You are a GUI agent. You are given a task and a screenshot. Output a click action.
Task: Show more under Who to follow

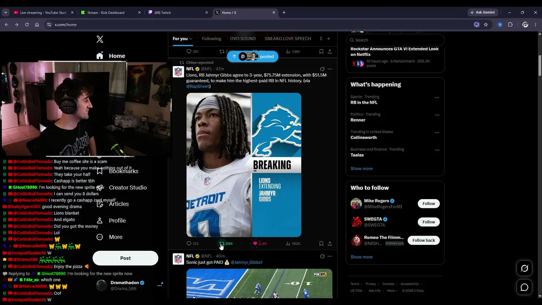tap(362, 257)
